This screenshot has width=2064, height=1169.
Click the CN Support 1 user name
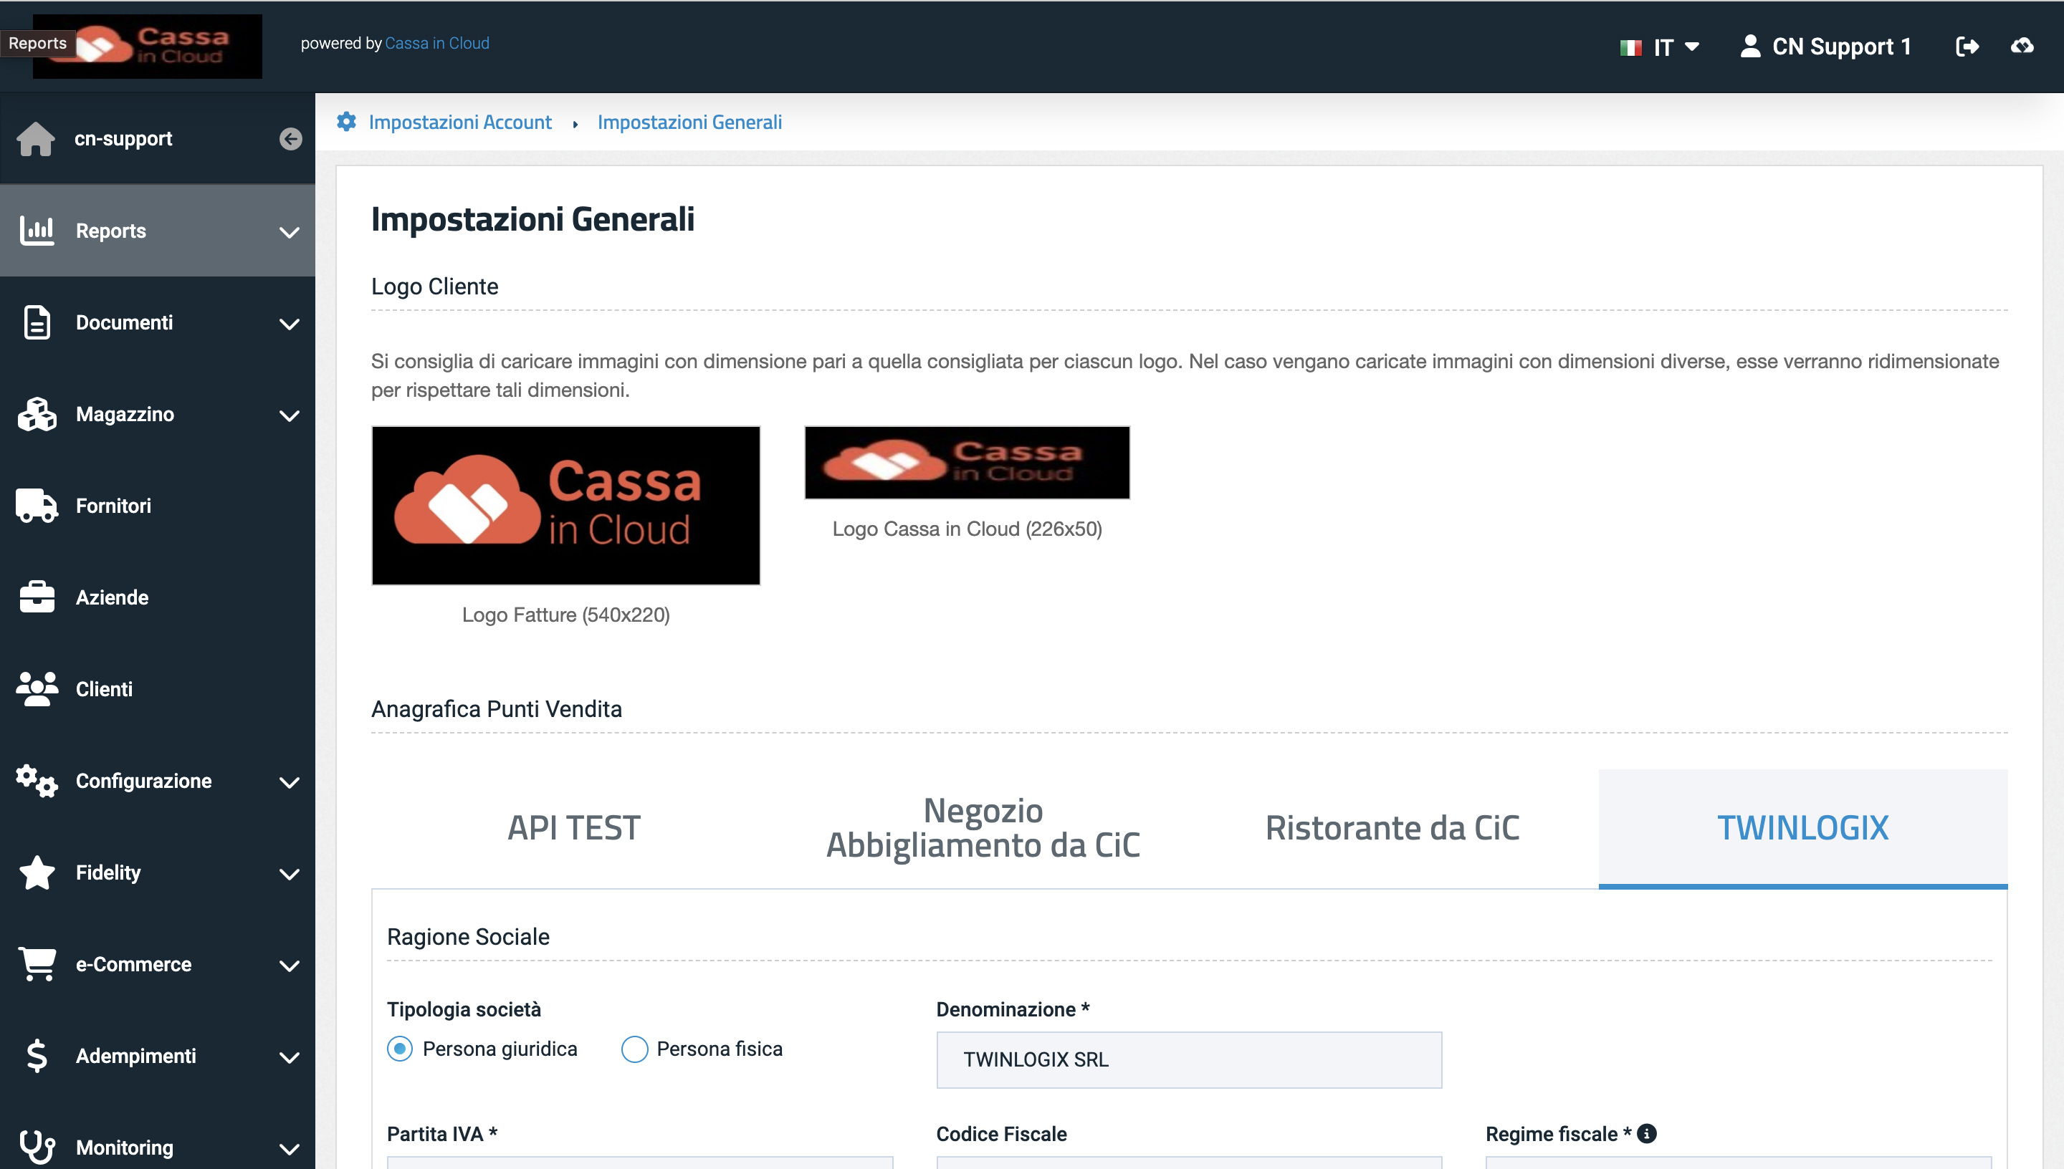(1842, 47)
